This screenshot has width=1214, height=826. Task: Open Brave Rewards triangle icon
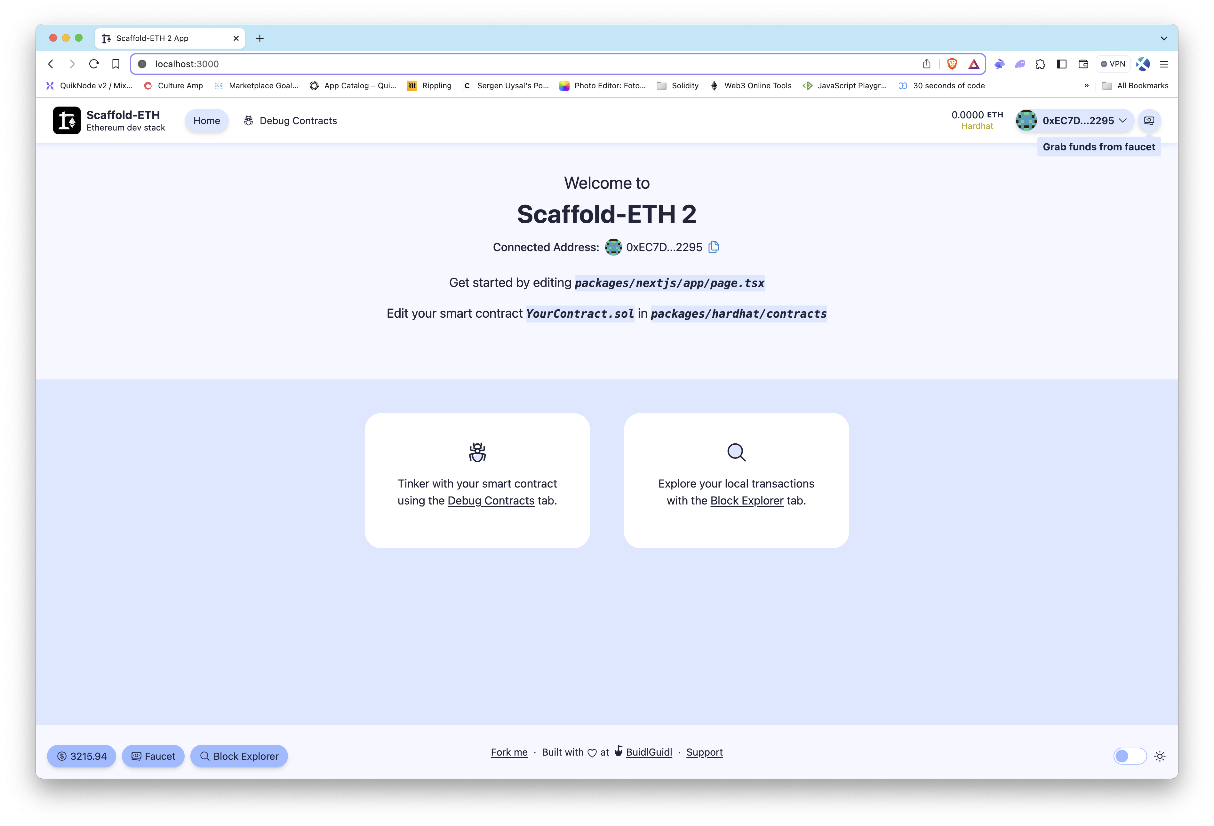(x=974, y=64)
